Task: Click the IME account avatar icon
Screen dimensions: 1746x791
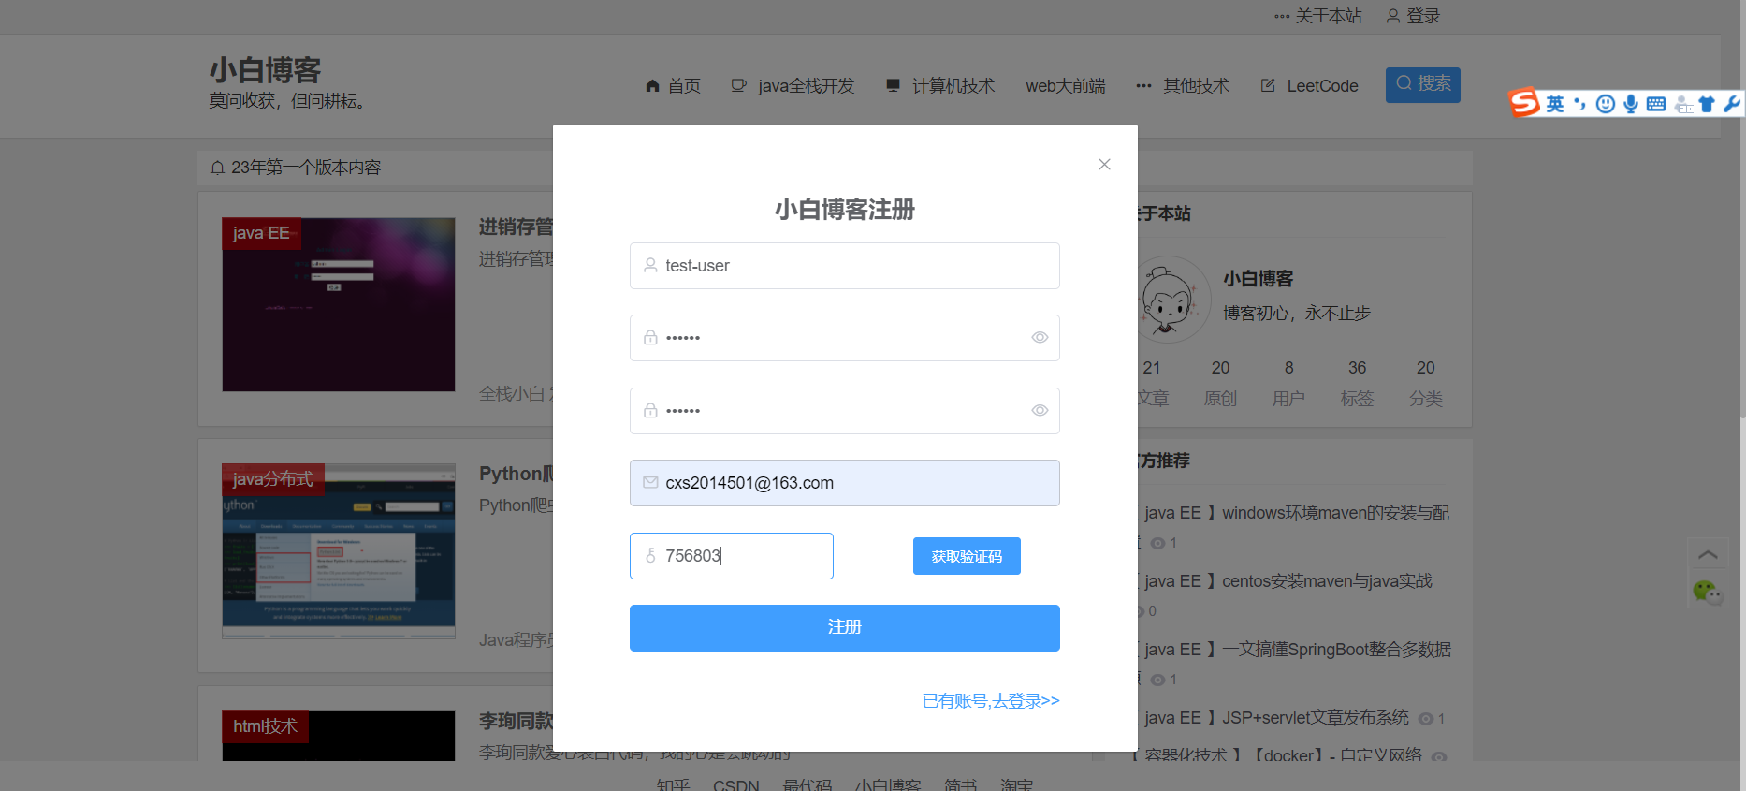Action: coord(1683,105)
